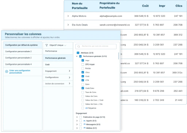The image size is (187, 133).
Task: Open the Action de conversion submenu arrow
Action: 69,83
